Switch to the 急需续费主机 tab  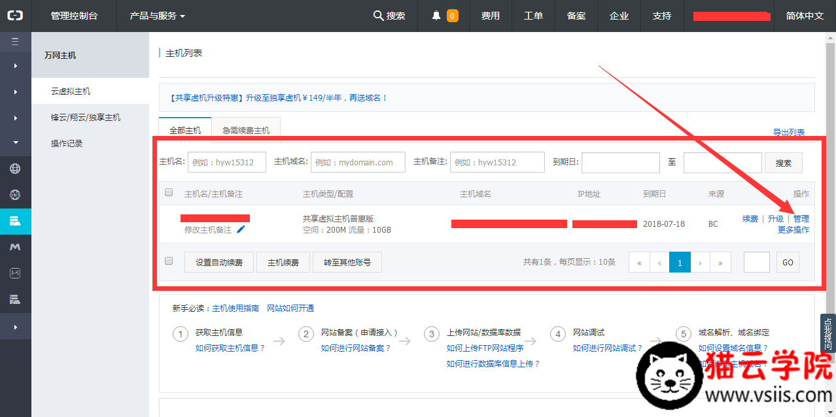[246, 130]
